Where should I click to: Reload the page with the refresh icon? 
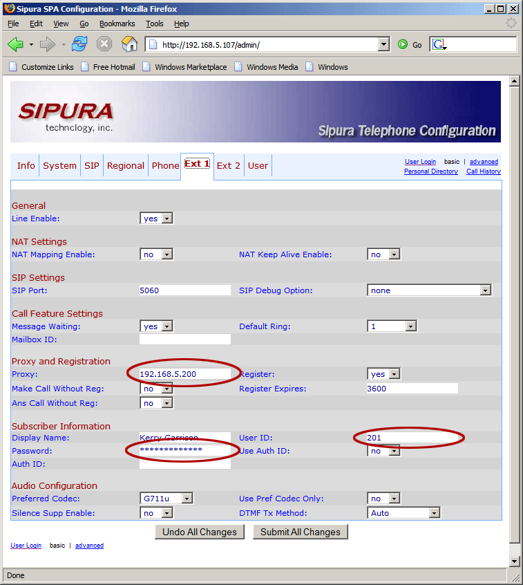(x=79, y=44)
